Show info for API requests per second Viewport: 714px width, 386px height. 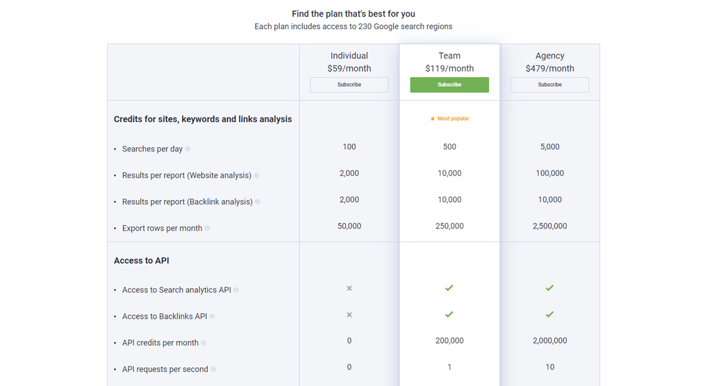(213, 369)
